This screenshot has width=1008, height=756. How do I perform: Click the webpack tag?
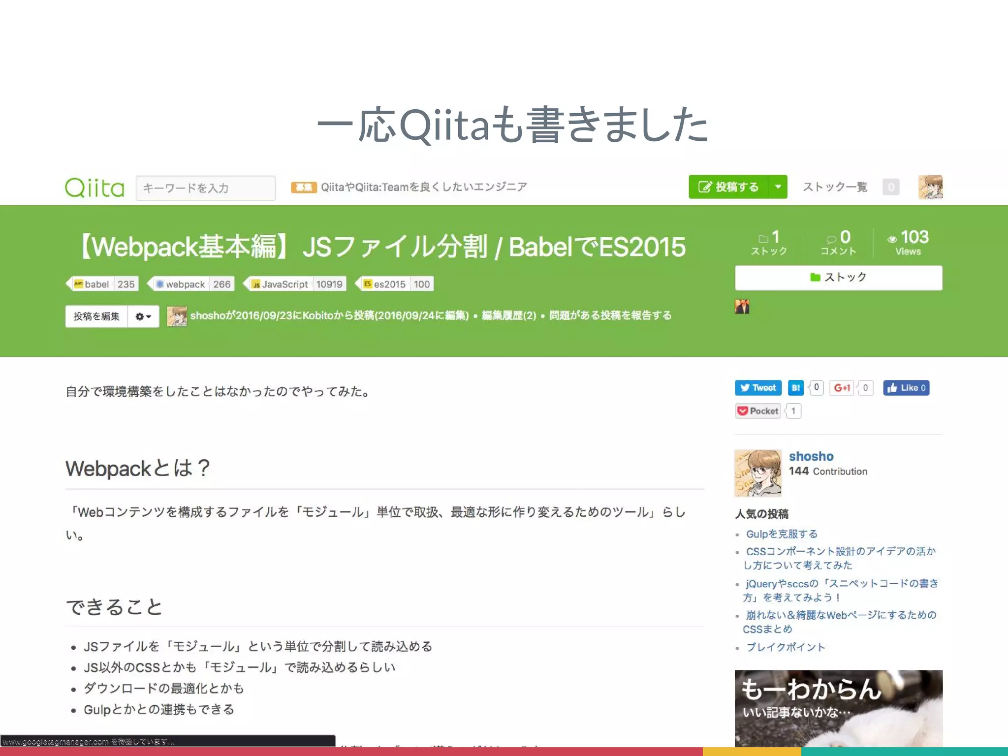185,284
